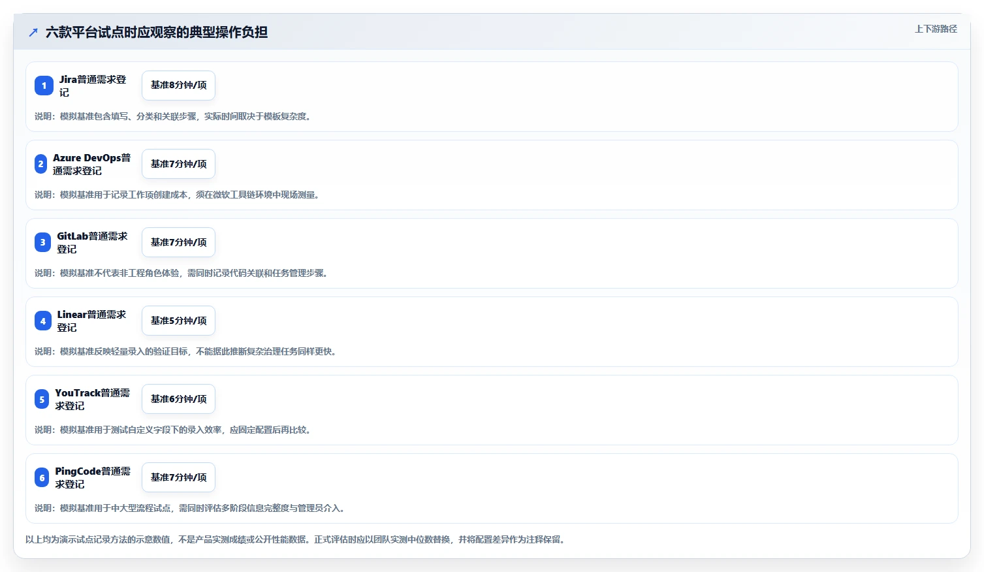The image size is (984, 572).
Task: Click the footer disclaimer starting 以上均为演示试点
Action: click(x=296, y=539)
